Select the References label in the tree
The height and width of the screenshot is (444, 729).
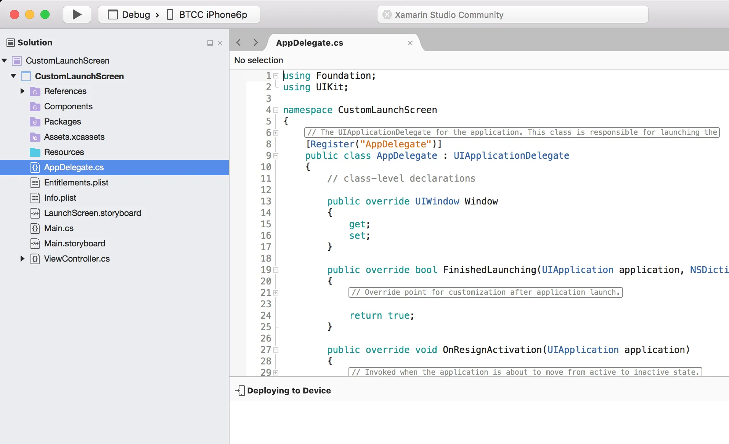tap(65, 91)
